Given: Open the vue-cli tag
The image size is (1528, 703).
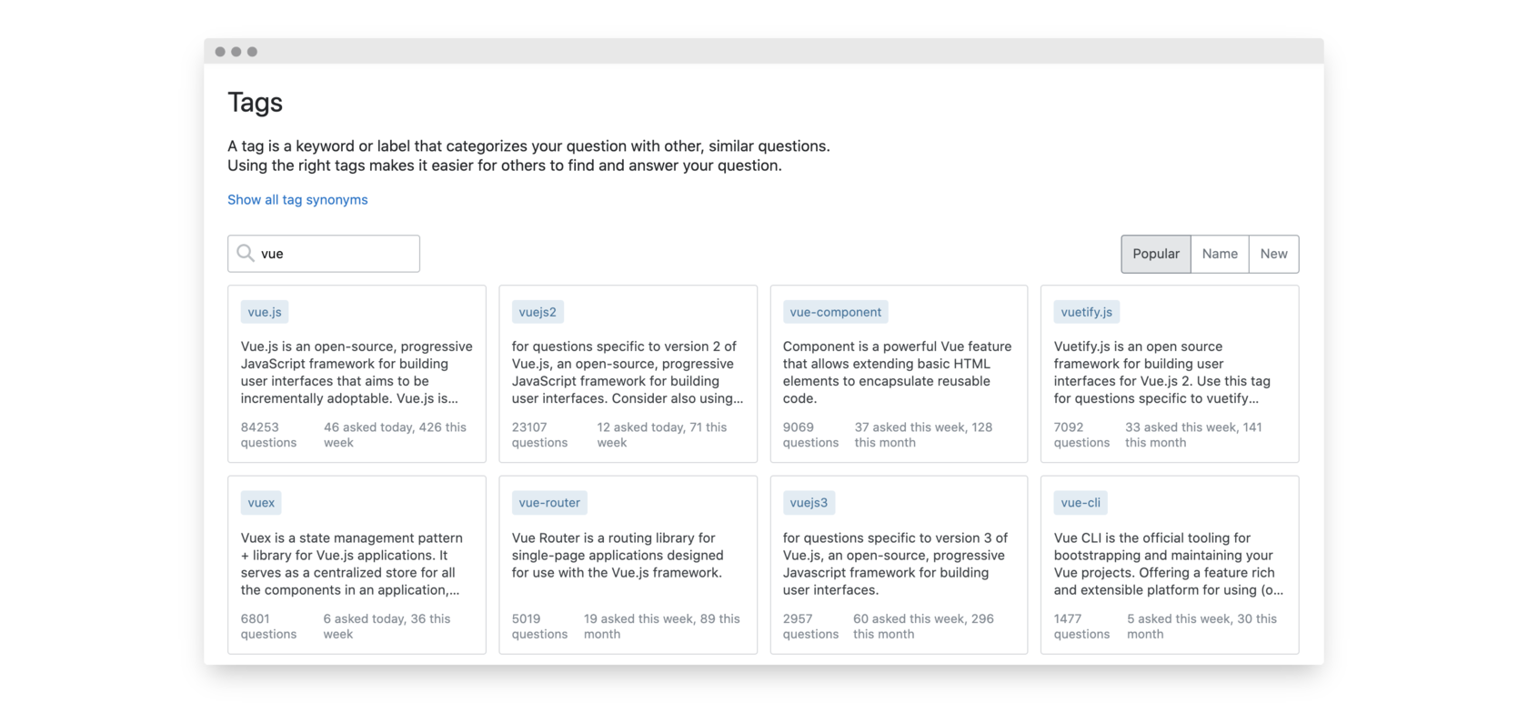Looking at the screenshot, I should click(x=1081, y=503).
